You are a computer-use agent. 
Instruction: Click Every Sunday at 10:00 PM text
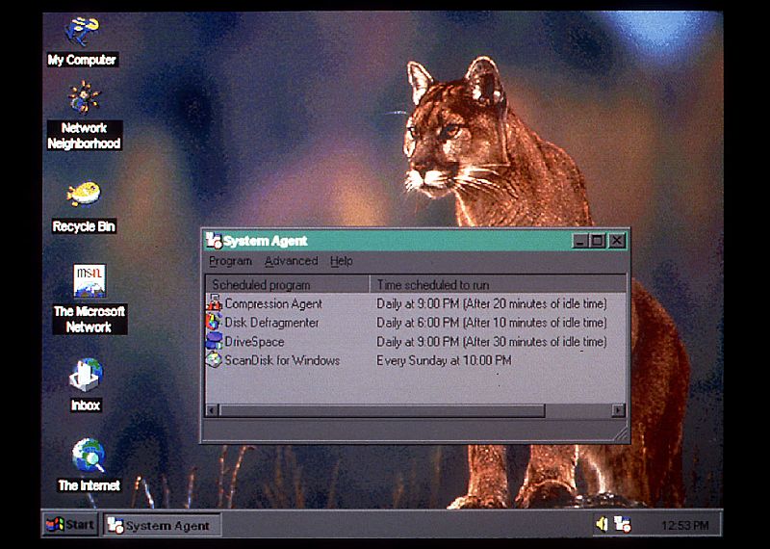click(444, 360)
